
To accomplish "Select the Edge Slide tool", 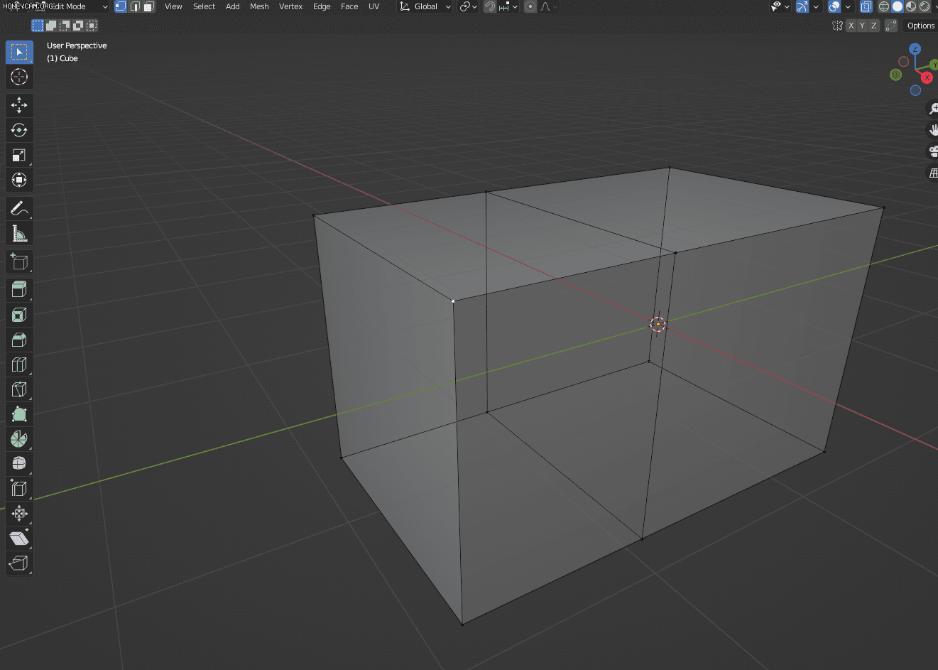I will click(x=19, y=489).
